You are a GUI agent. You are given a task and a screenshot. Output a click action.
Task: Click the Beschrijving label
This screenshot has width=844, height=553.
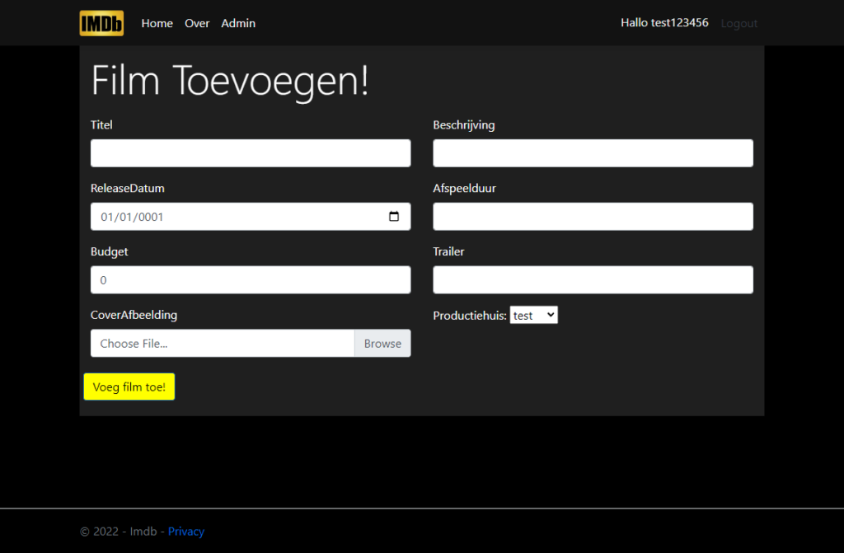(x=464, y=125)
